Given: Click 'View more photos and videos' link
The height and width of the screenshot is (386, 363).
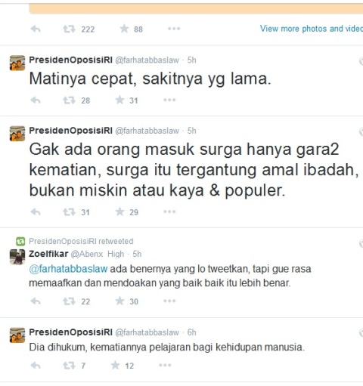Looking at the screenshot, I should [x=312, y=29].
